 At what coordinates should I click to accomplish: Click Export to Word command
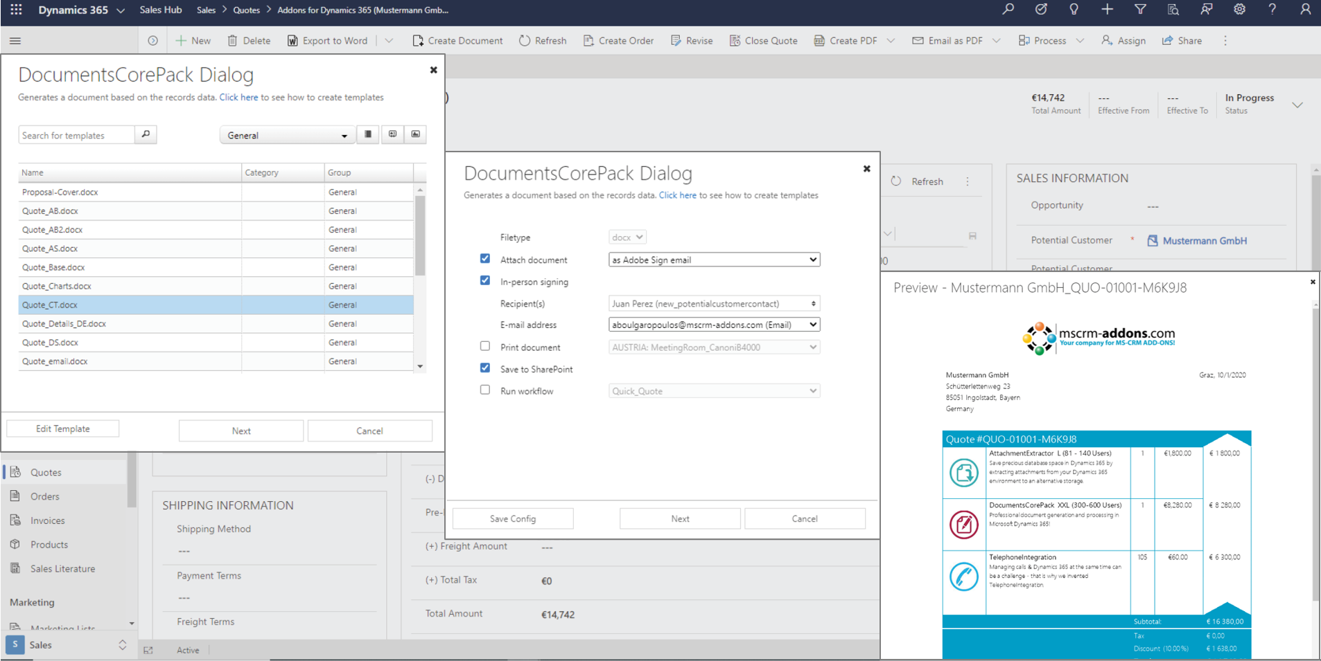pos(327,41)
